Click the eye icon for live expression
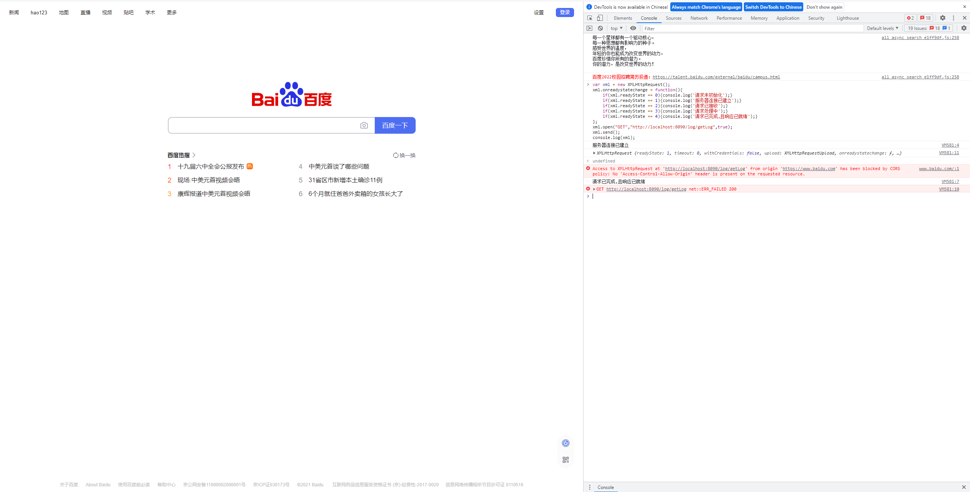The width and height of the screenshot is (970, 492). click(x=633, y=28)
